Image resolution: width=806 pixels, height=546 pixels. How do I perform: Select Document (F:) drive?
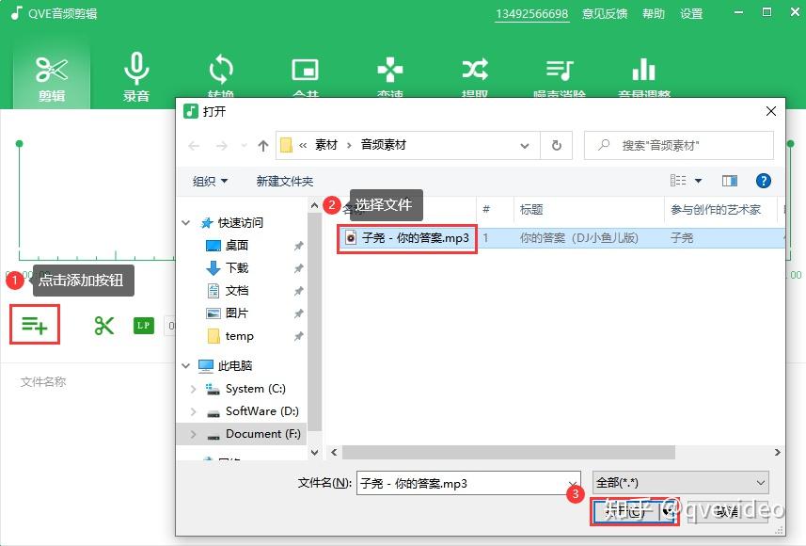pyautogui.click(x=263, y=434)
